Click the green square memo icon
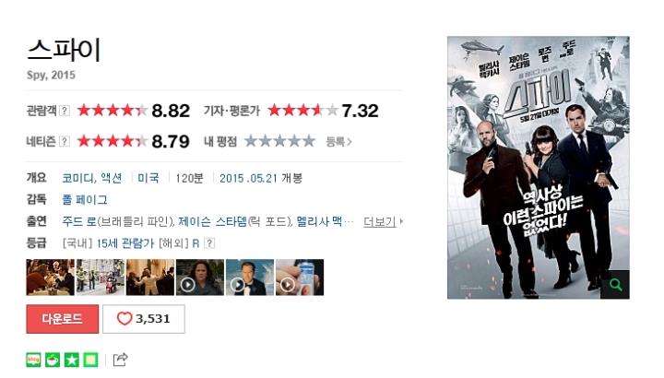 tap(90, 360)
